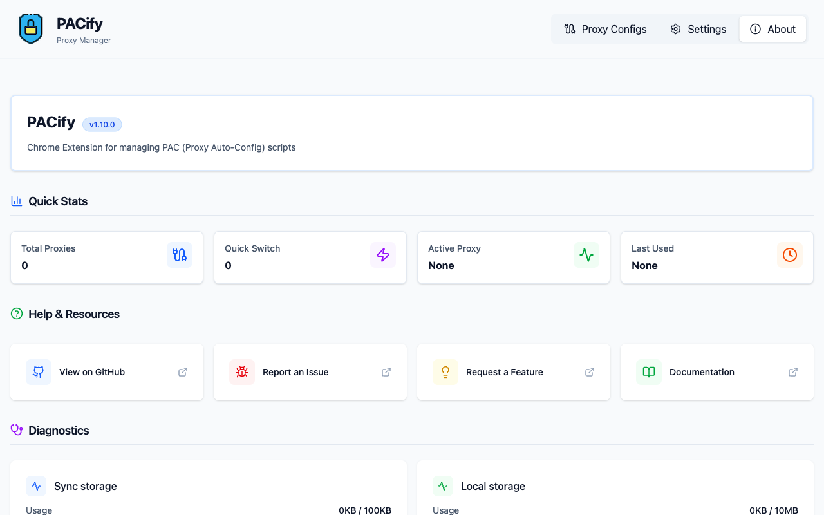Click the version badge v1.10.0

[x=102, y=125]
